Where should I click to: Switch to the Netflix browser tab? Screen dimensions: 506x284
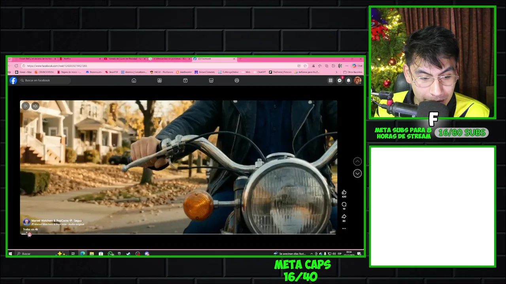tap(80, 59)
